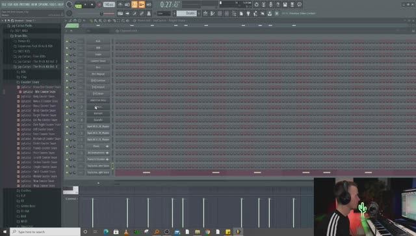Viewport: 416px width, 236px height.
Task: Select the Body Counter Snare sample
Action: tap(38, 96)
